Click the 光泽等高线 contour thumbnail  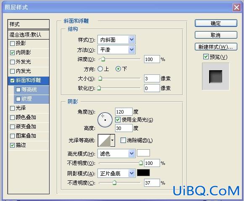coord(104,140)
